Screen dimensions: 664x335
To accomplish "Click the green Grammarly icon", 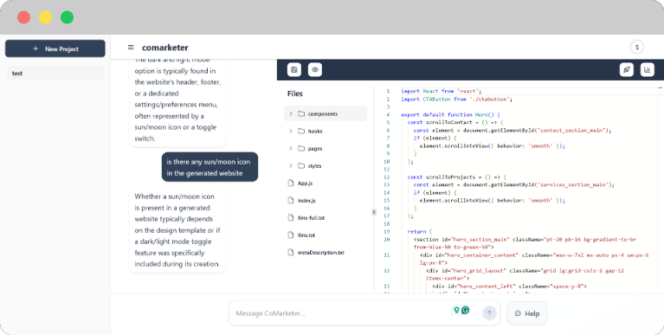I will tap(466, 310).
